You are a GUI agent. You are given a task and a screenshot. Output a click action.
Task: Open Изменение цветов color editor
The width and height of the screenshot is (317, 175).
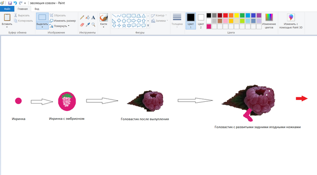[269, 21]
